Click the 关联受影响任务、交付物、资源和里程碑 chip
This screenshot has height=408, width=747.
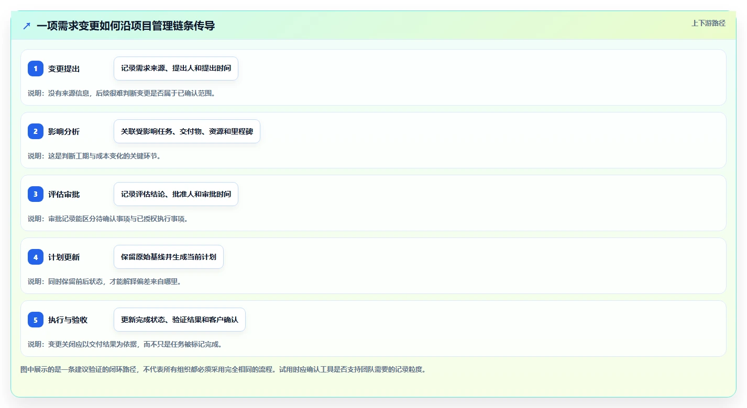click(187, 131)
